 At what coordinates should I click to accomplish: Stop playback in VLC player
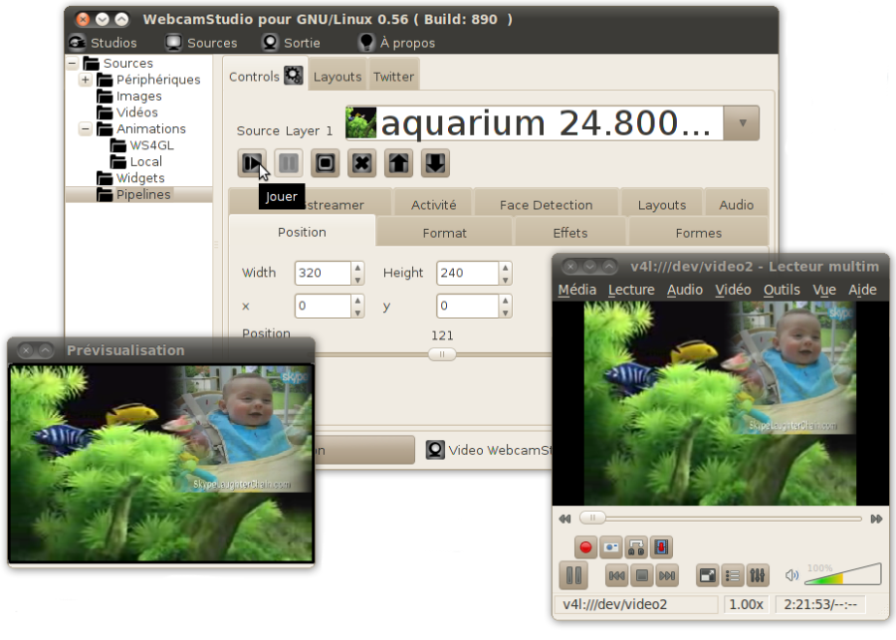642,575
